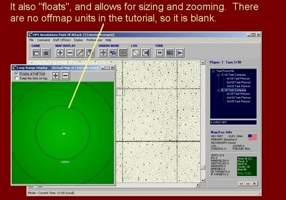
Task: Select 2nd US Tank Platoon under B Company
Action: coord(239,98)
